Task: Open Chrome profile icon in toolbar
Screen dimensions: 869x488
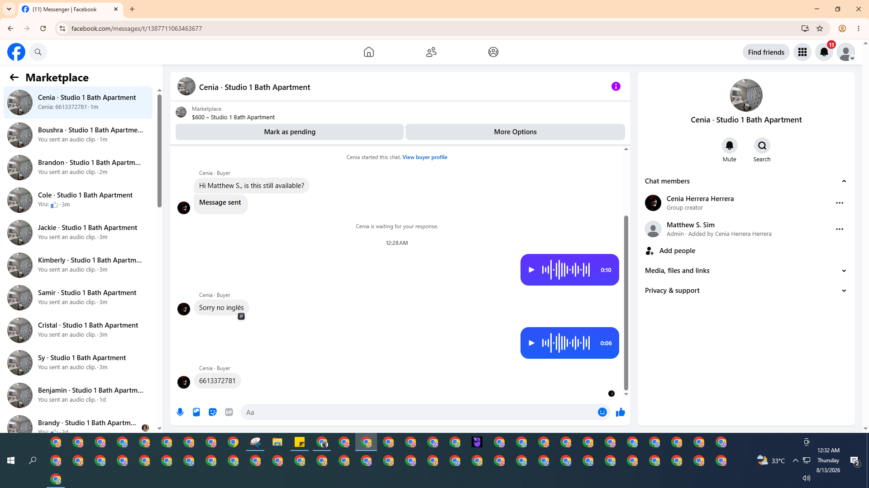Action: 842,28
